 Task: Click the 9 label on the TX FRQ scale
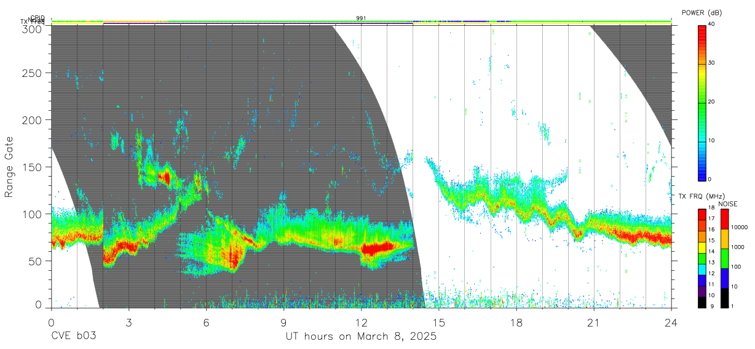[x=712, y=306]
